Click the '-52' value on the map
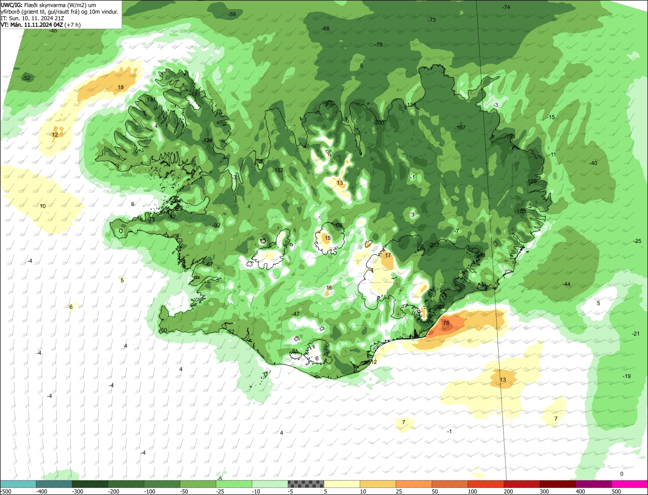 tap(26, 78)
